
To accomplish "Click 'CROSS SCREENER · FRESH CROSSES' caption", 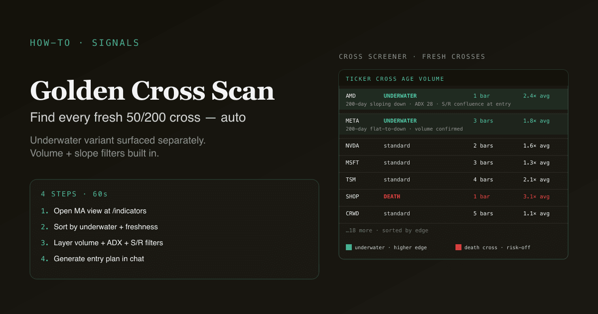I will [x=412, y=57].
